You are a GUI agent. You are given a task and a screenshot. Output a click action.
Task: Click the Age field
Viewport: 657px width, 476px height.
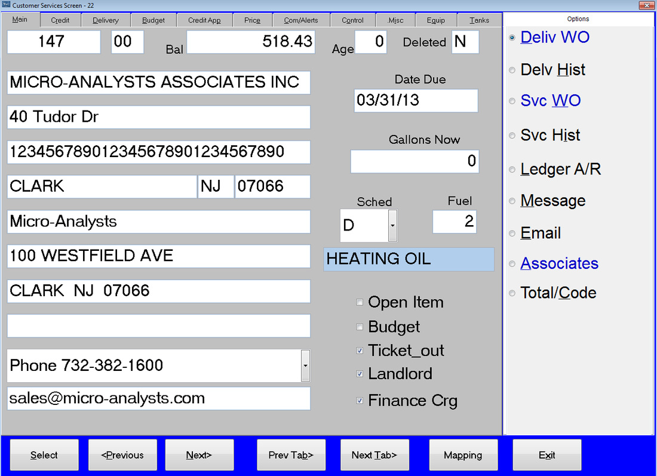[370, 41]
